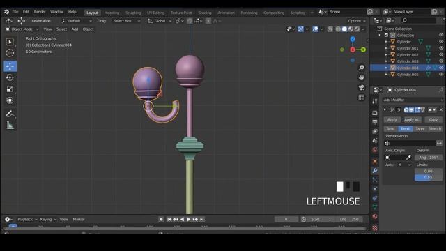Open the Options dropdown in header
The height and width of the screenshot is (251, 446).
click(x=357, y=21)
